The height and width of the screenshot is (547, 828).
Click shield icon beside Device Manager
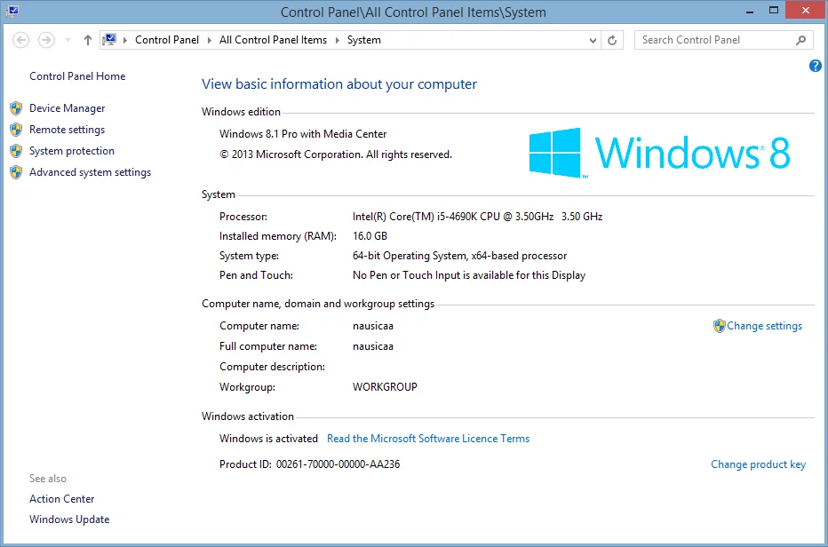click(x=16, y=108)
